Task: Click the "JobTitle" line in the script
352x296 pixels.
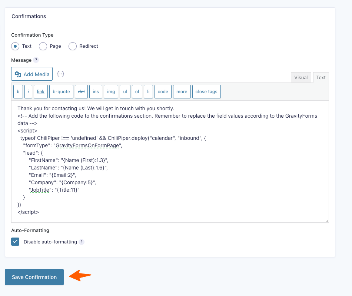Action: (x=54, y=190)
